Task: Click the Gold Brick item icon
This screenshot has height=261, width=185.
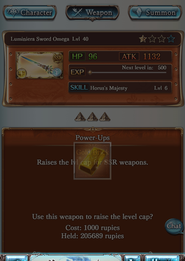Action: click(x=92, y=161)
